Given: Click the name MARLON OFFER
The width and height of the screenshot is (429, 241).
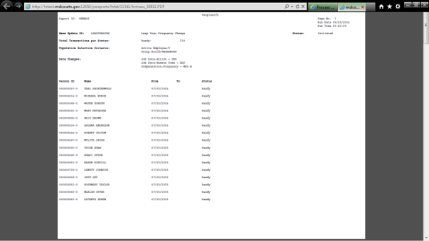Looking at the screenshot, I should pos(95,192).
